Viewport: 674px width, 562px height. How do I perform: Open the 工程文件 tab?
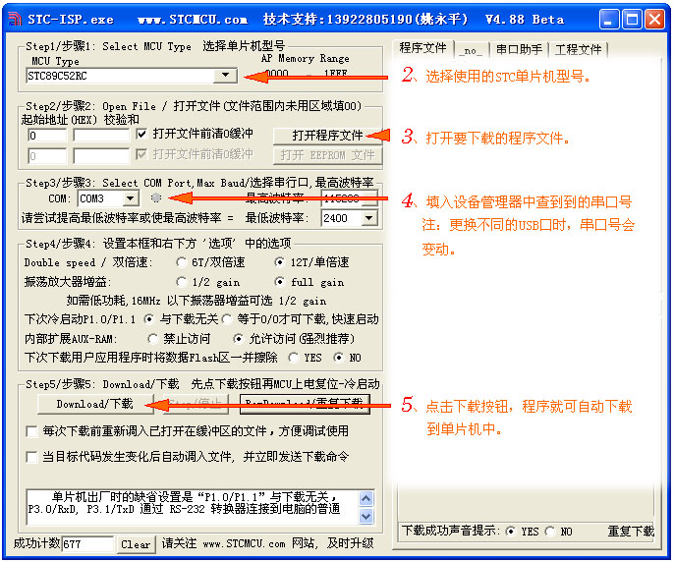pos(579,49)
